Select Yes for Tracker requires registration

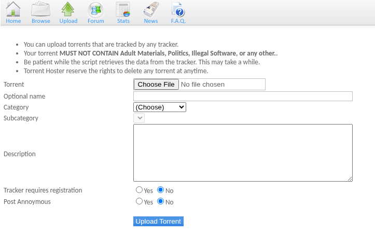click(139, 190)
